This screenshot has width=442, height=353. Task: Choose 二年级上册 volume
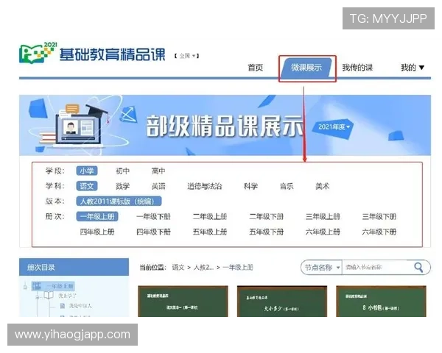[210, 216]
